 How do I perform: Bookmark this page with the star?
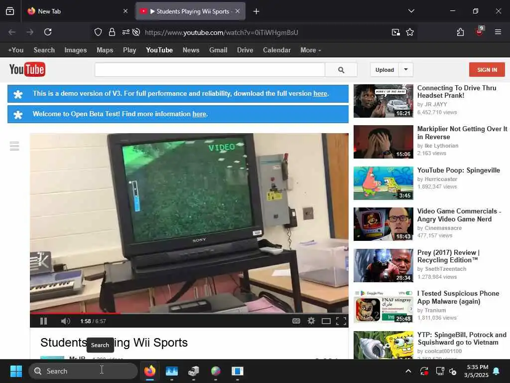point(410,32)
